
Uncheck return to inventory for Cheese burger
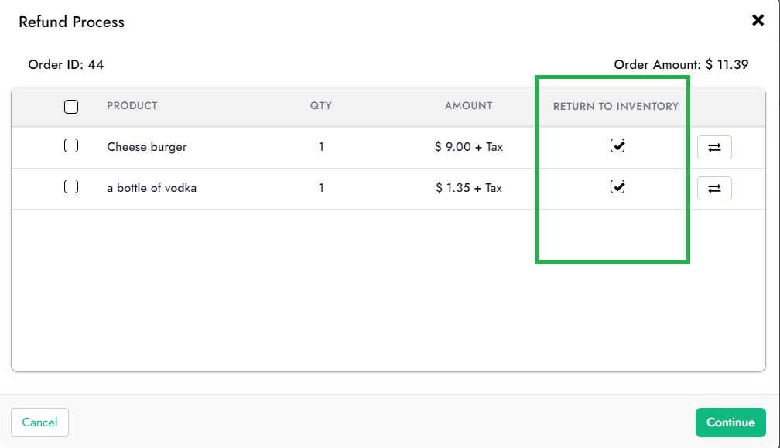(x=617, y=145)
